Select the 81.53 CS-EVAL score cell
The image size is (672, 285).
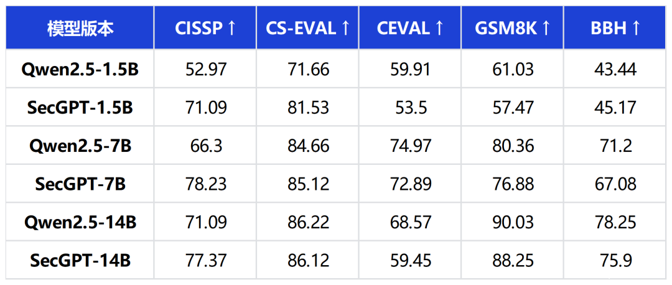pos(309,108)
